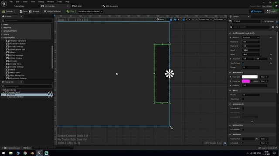Click the Compile button in toolbar
The width and height of the screenshot is (279, 156).
[x=7, y=11]
